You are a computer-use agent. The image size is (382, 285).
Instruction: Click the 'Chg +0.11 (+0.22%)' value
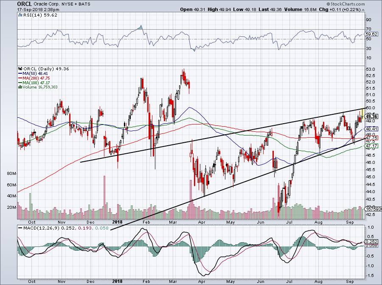click(x=340, y=10)
